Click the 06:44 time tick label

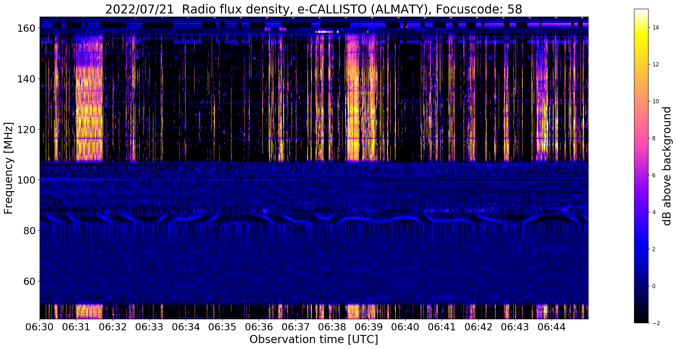pos(551,327)
